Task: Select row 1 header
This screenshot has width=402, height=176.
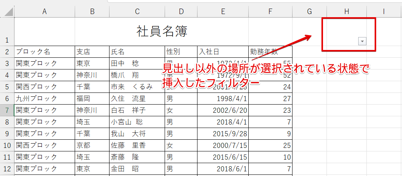Action: point(7,32)
